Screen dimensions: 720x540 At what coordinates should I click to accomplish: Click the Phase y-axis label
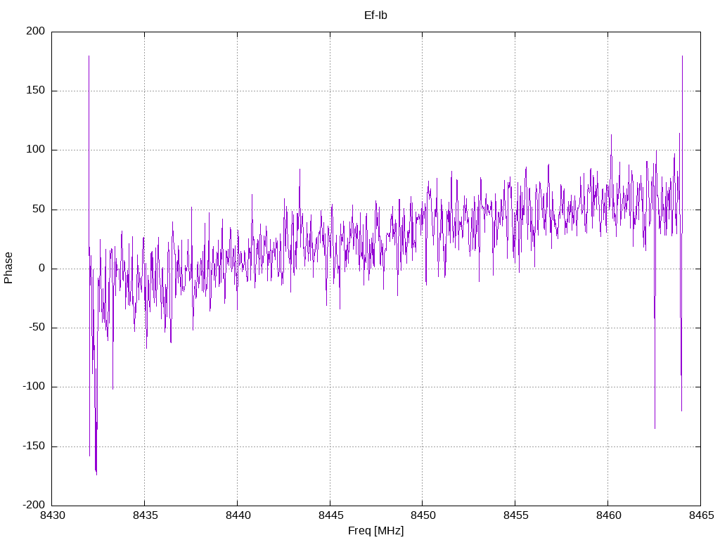click(8, 268)
